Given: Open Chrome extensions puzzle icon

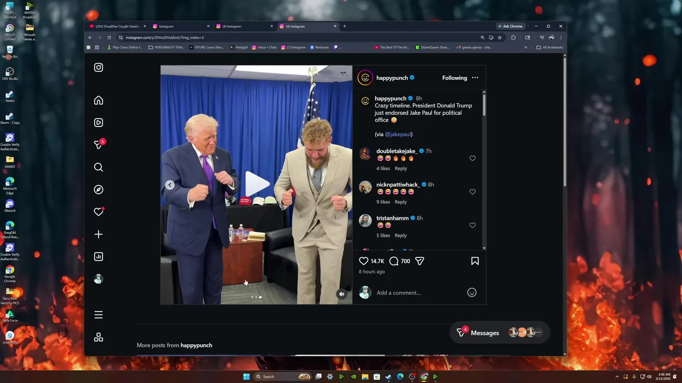Looking at the screenshot, I should [513, 38].
